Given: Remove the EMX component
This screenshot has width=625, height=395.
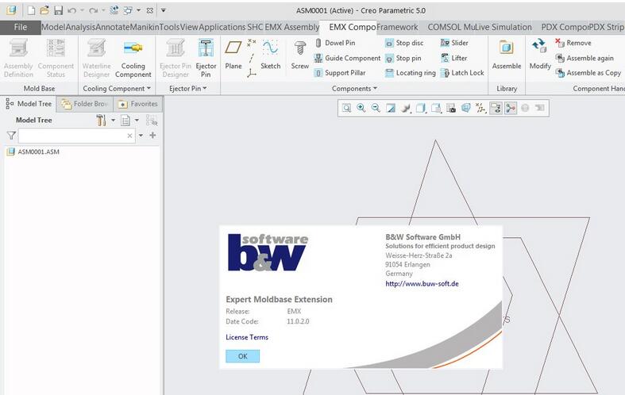Looking at the screenshot, I should [573, 43].
